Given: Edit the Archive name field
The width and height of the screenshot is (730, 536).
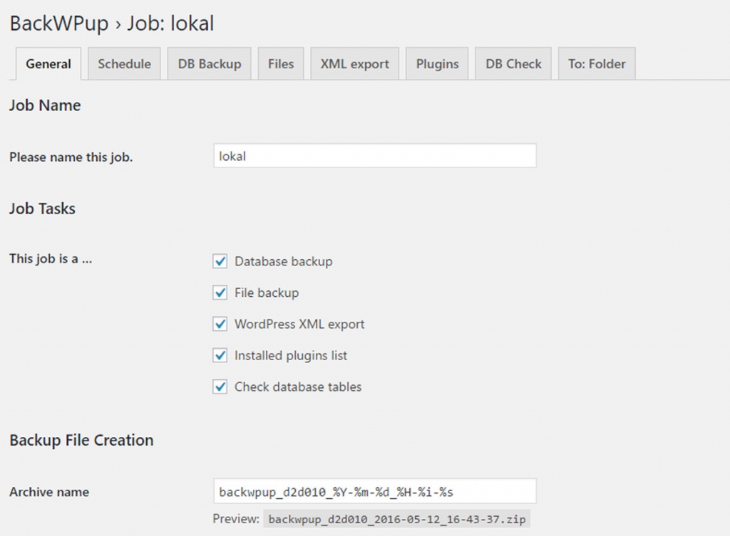Looking at the screenshot, I should pos(374,491).
